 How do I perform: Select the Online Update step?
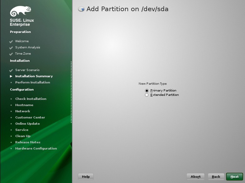coord(28,124)
